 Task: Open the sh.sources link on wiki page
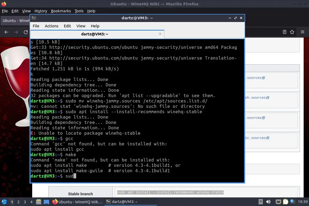257,98
